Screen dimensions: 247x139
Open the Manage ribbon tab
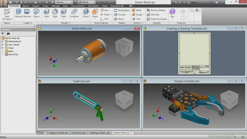56,6
